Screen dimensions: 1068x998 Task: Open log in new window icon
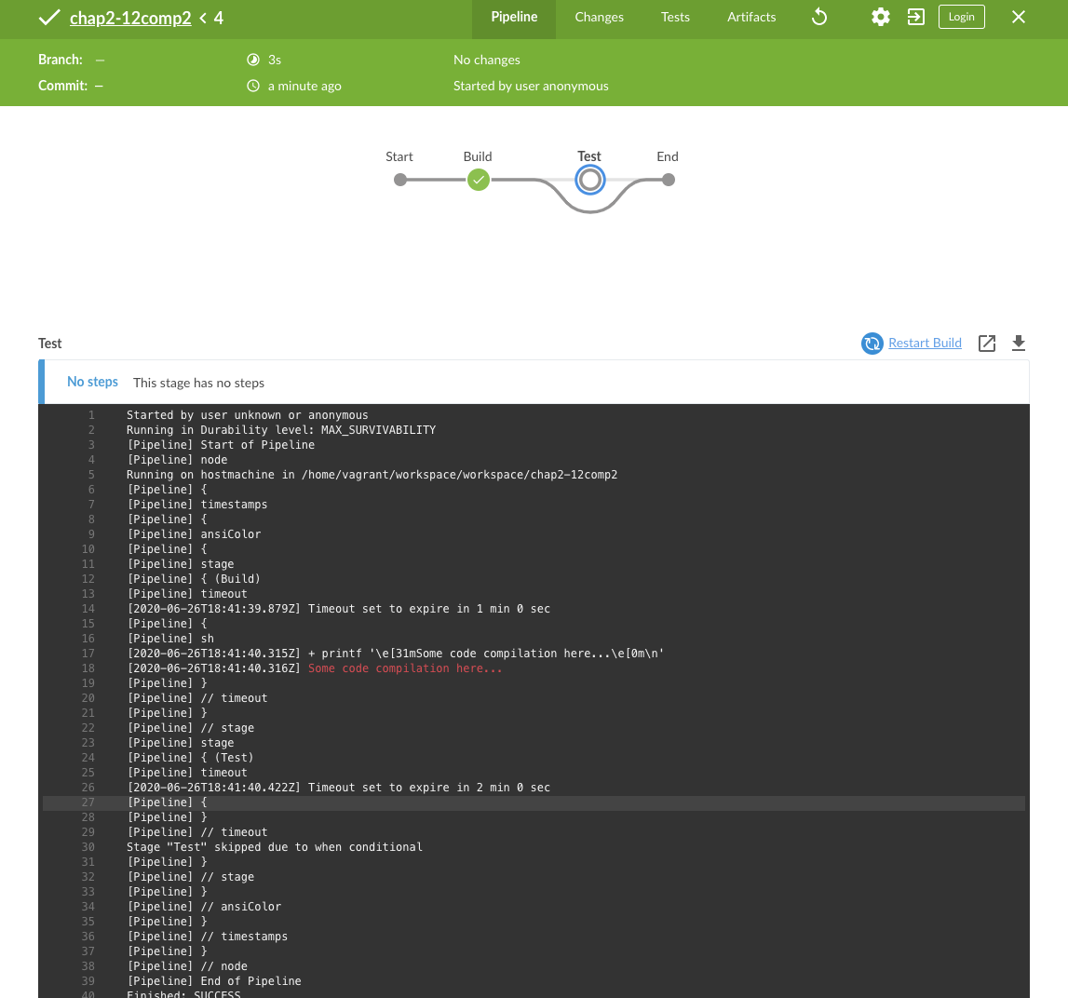pyautogui.click(x=987, y=344)
